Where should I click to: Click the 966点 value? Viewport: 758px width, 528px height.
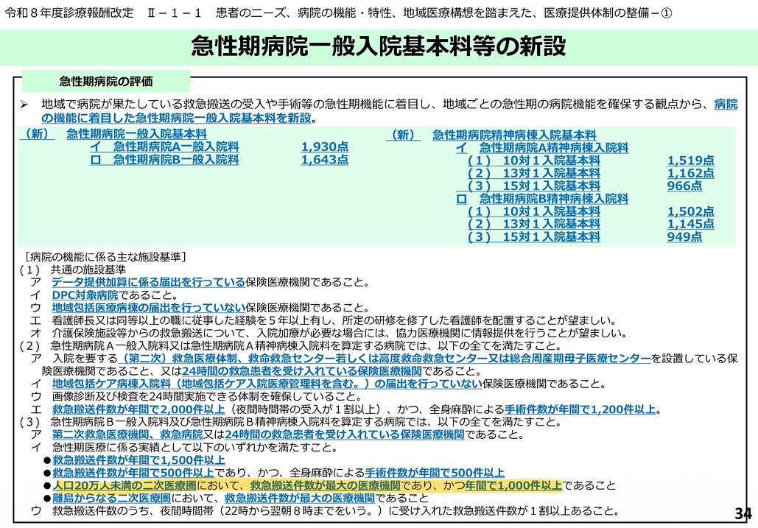pyautogui.click(x=684, y=186)
